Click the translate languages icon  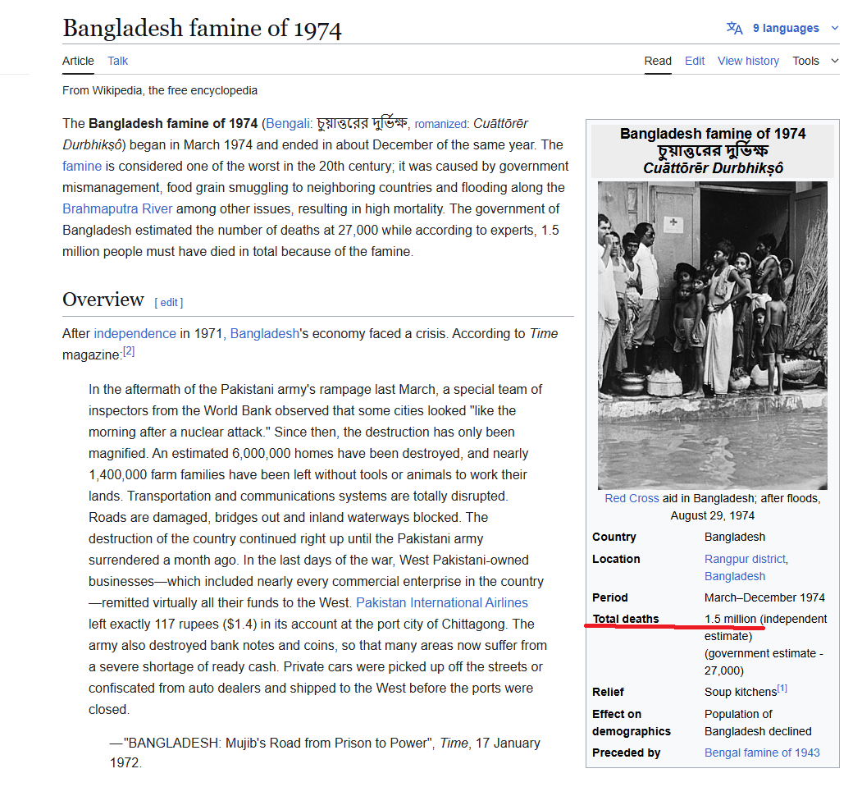click(734, 28)
